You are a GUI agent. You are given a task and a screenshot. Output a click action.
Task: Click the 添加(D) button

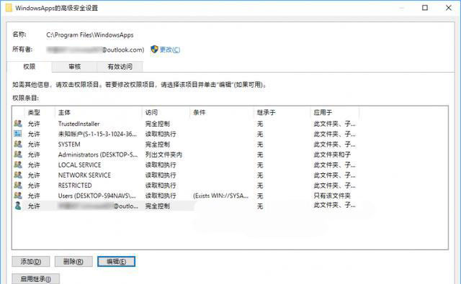click(31, 262)
